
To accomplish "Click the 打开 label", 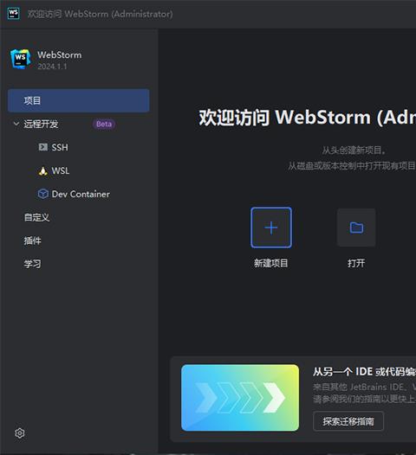I will tap(356, 263).
